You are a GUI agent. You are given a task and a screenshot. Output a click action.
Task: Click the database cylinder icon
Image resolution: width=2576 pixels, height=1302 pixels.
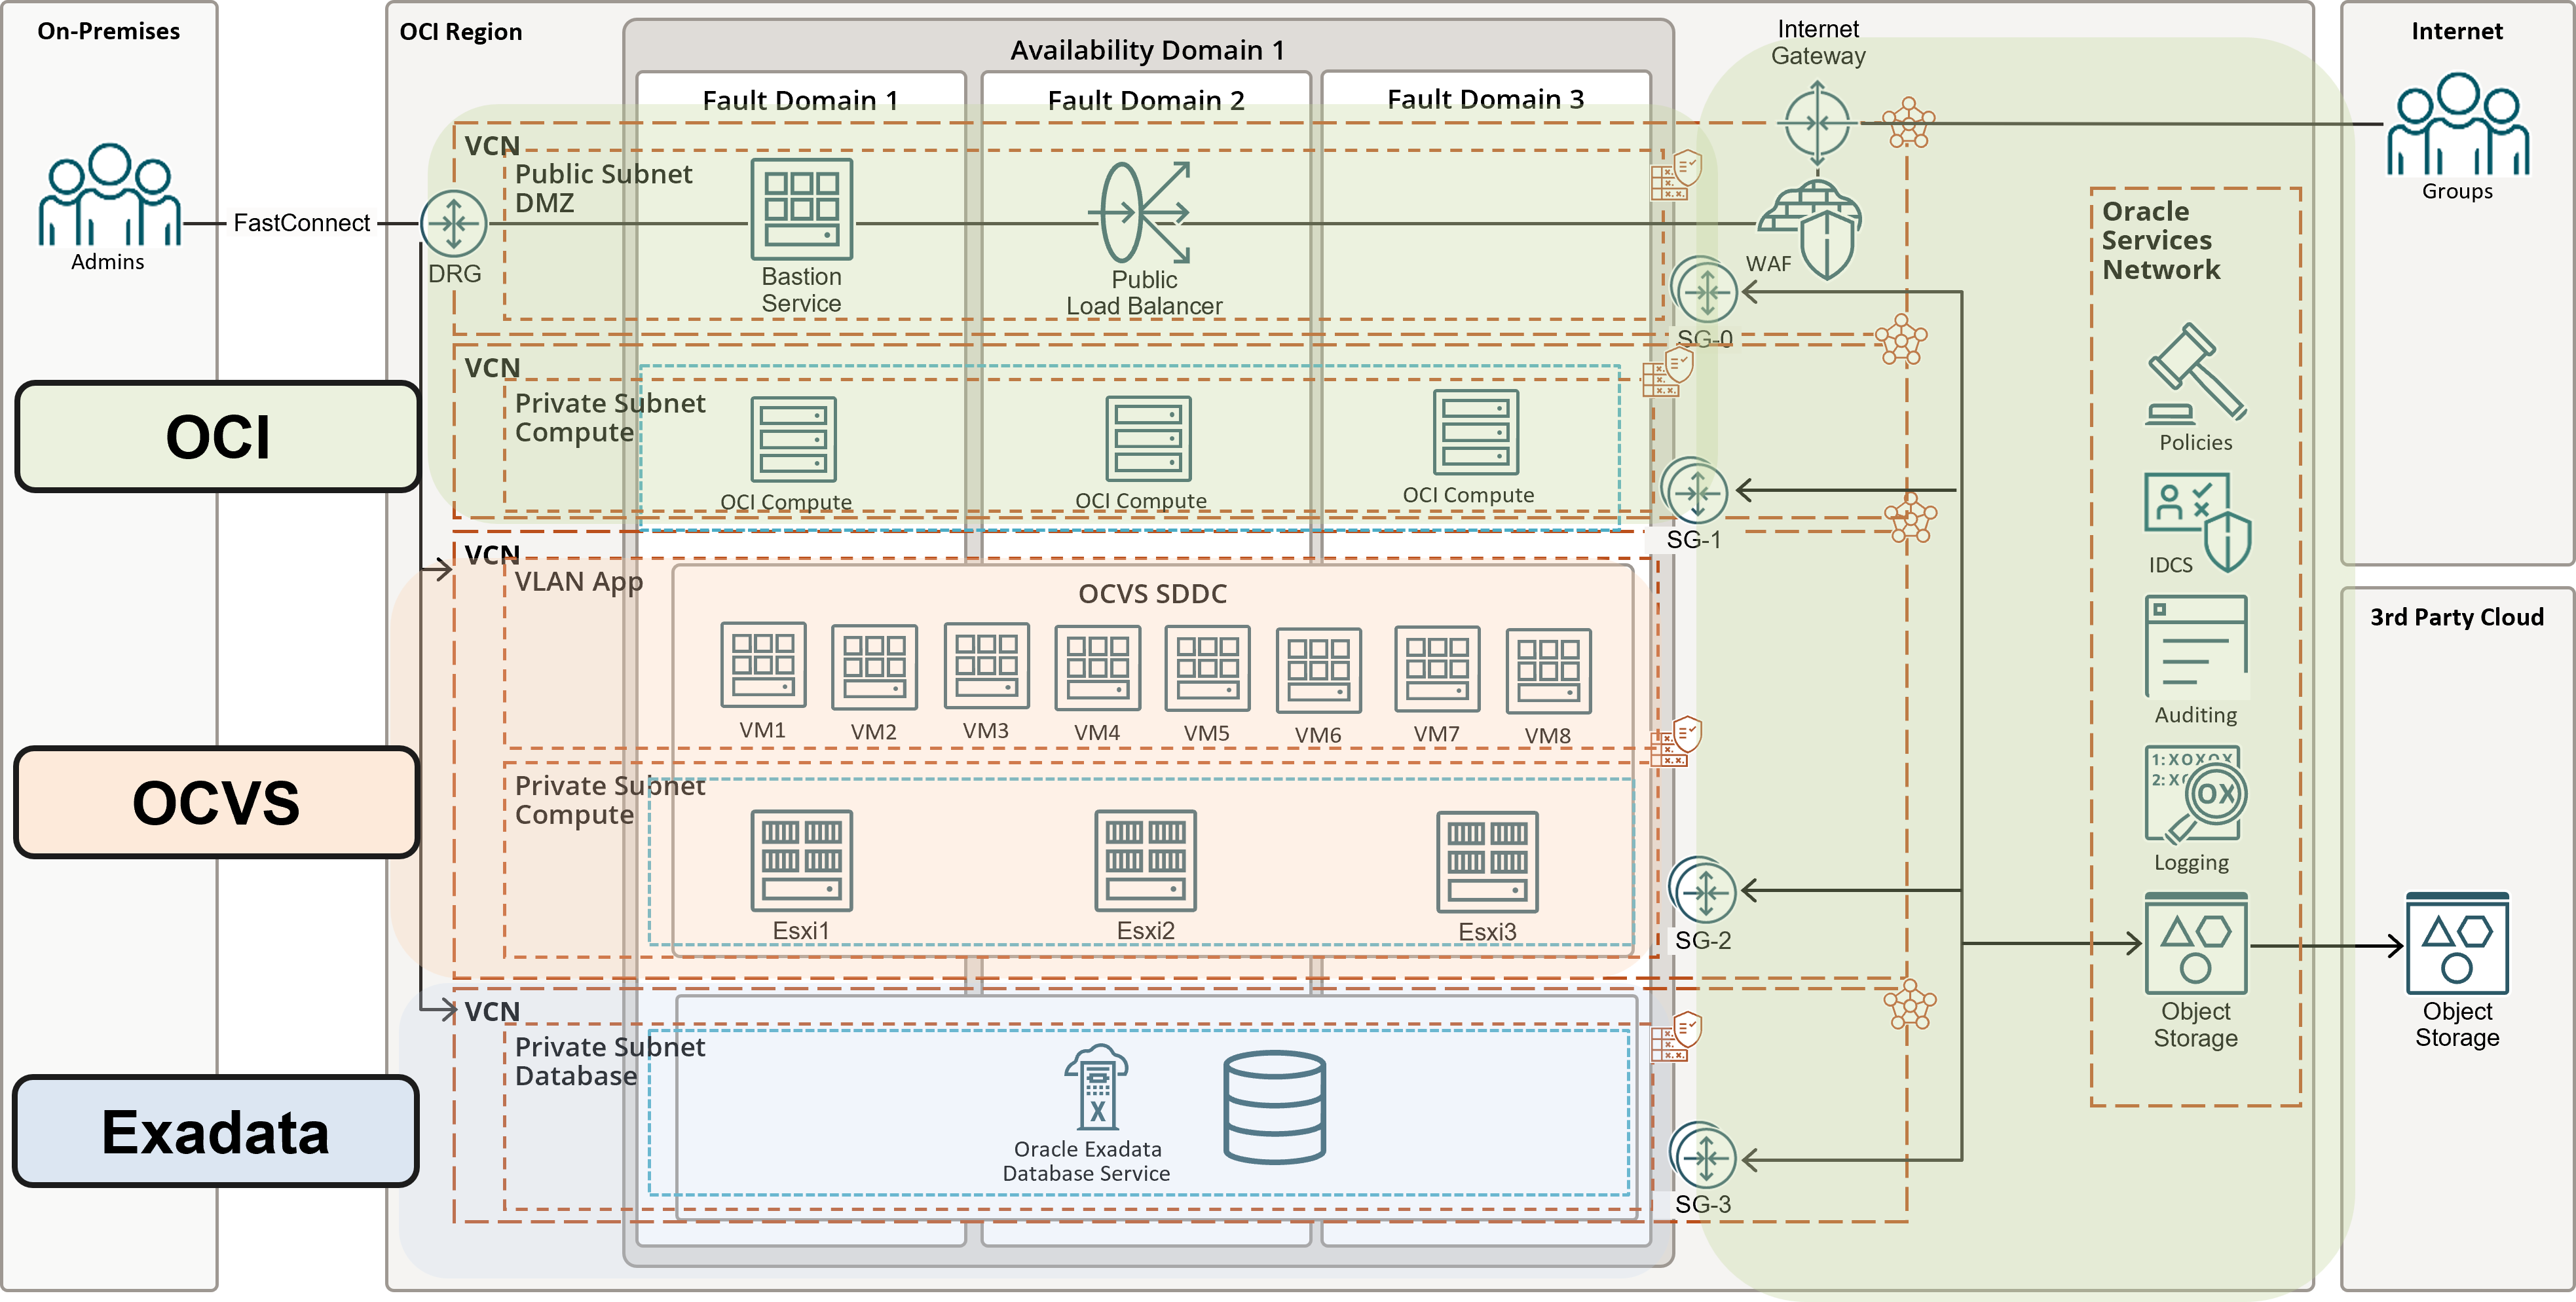click(x=1275, y=1107)
